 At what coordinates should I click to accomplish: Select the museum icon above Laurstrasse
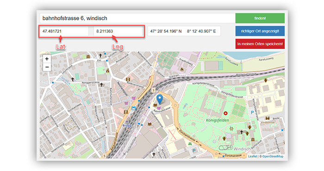(88, 57)
